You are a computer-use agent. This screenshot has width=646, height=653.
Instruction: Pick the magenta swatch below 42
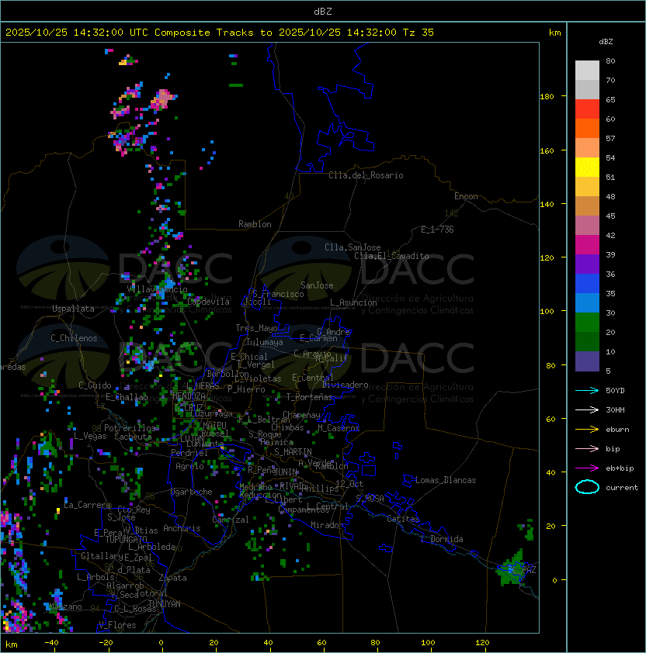click(587, 244)
